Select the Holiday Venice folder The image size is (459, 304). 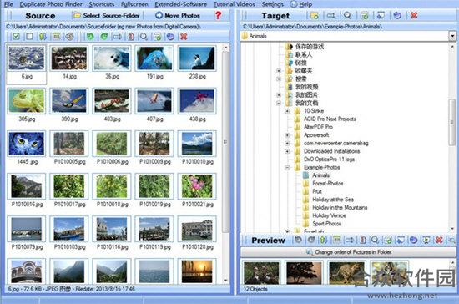[x=329, y=215]
